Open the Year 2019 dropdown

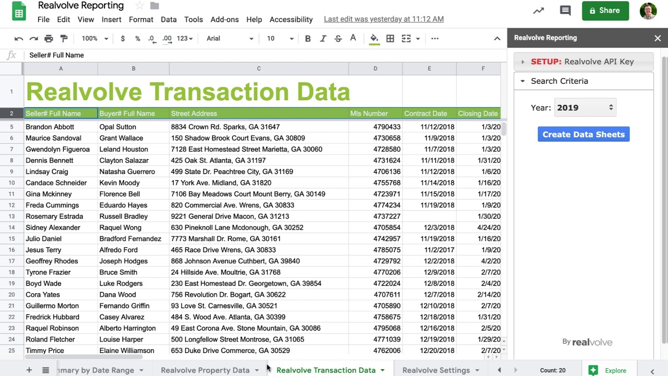click(x=585, y=108)
